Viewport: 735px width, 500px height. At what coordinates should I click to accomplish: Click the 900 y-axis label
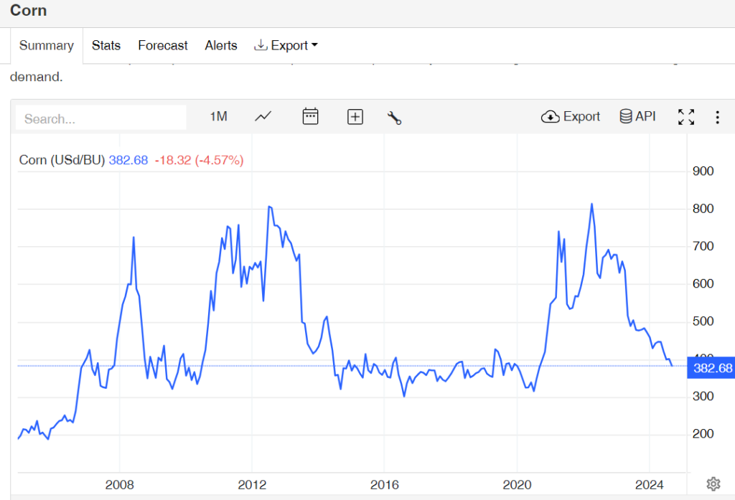coord(703,171)
